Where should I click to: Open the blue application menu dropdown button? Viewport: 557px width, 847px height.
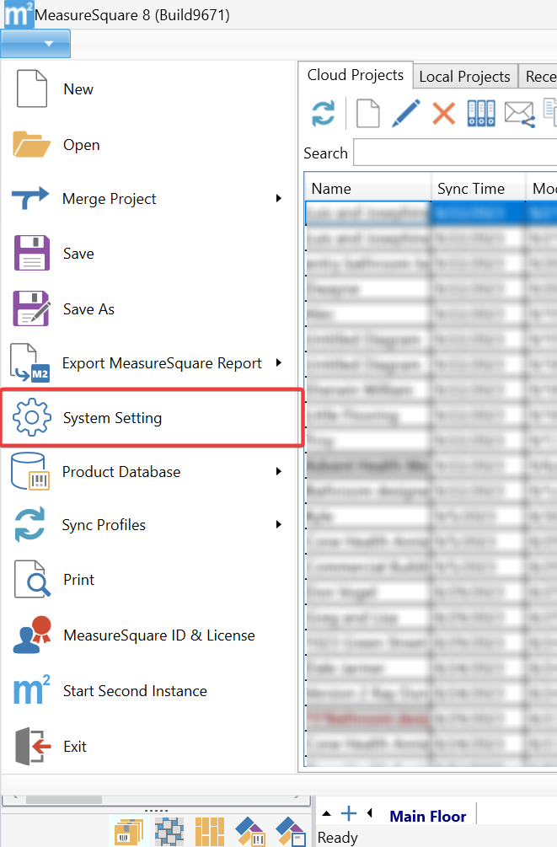tap(35, 44)
